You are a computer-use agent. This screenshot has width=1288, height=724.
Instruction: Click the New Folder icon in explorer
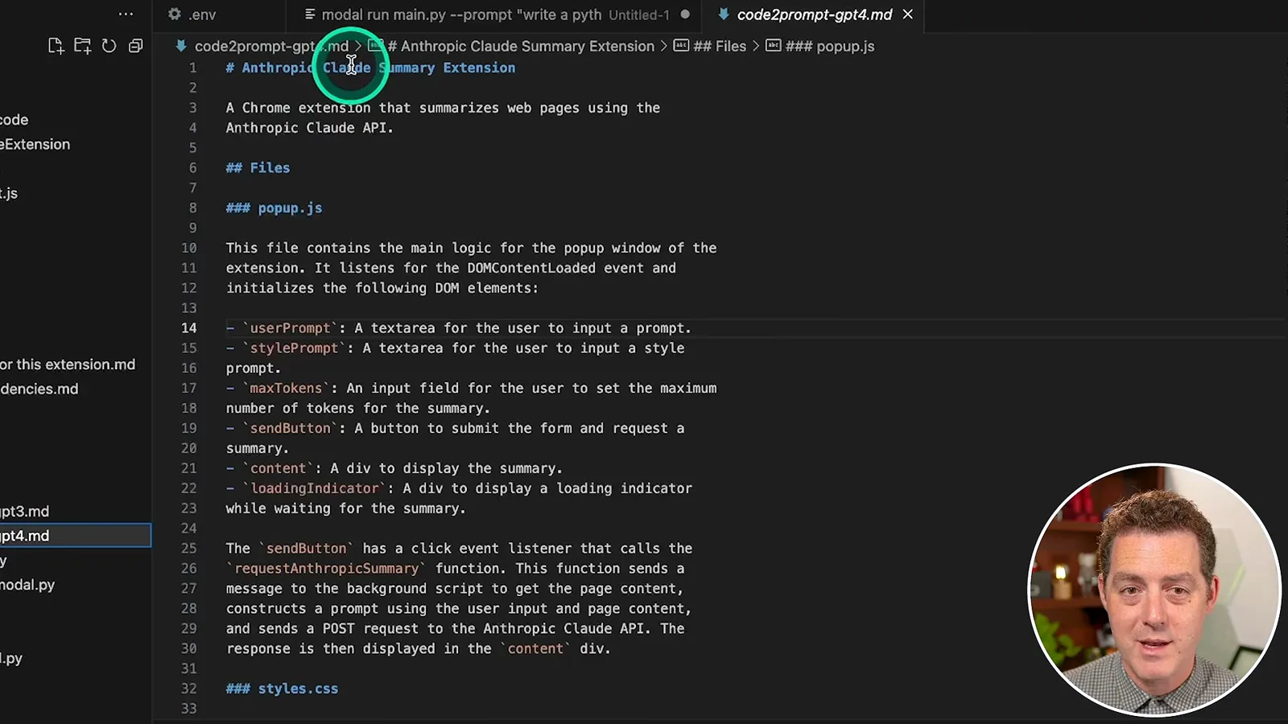pyautogui.click(x=82, y=46)
